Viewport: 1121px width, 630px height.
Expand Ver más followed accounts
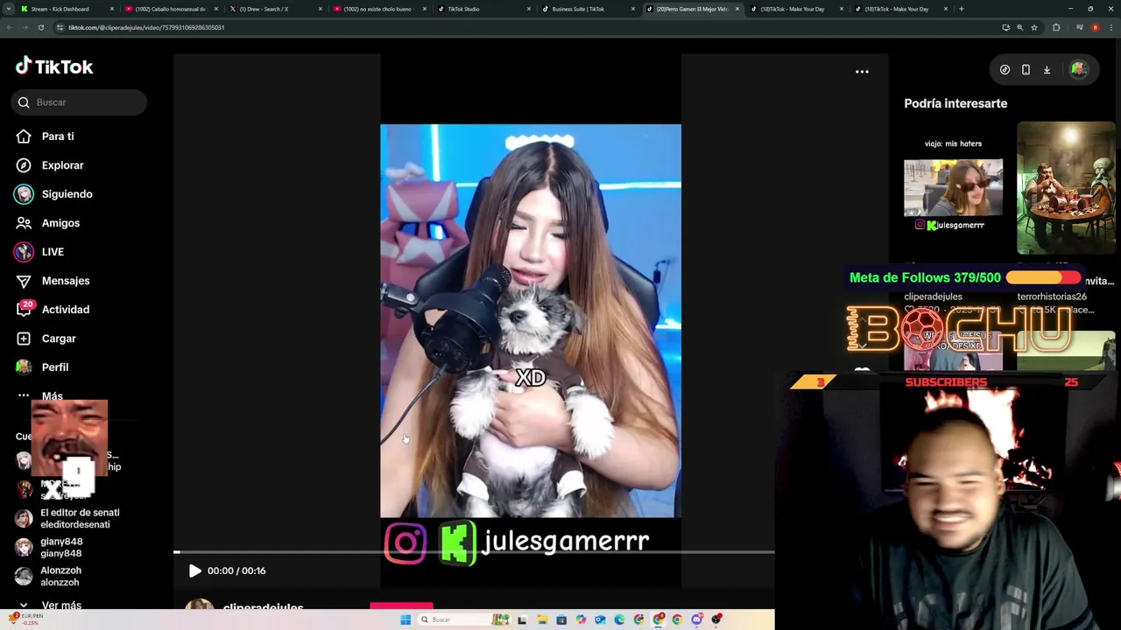point(53,605)
